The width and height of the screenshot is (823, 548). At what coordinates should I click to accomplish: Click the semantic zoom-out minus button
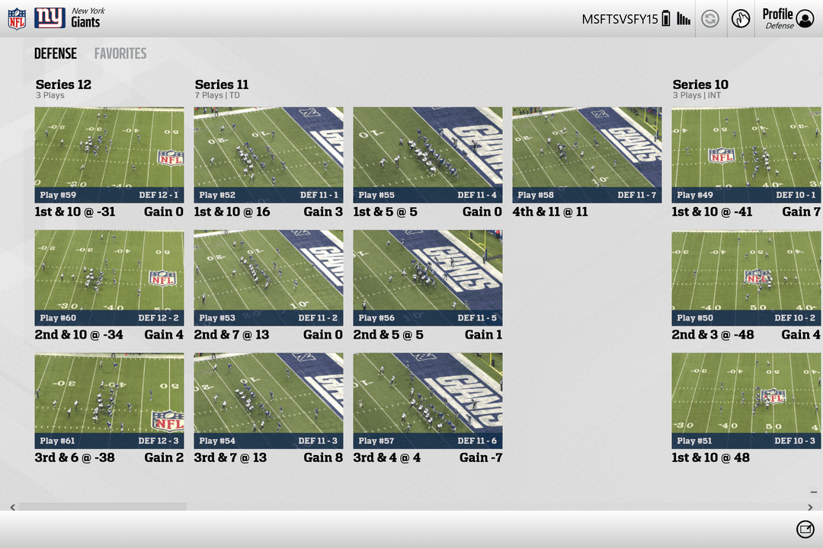point(814,492)
